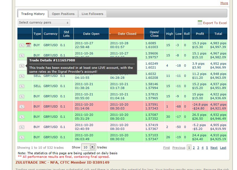Click the L icon on the SELL 15.2 pips row

[22, 86]
